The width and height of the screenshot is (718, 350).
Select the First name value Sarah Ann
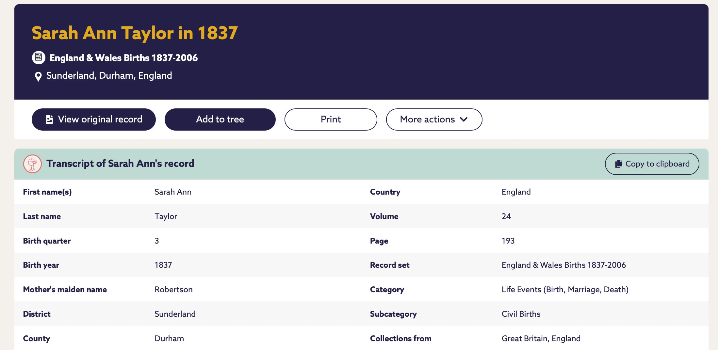click(x=173, y=192)
